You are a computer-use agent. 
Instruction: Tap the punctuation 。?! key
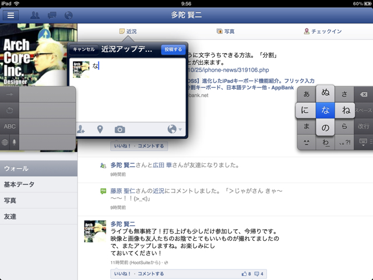click(344, 142)
